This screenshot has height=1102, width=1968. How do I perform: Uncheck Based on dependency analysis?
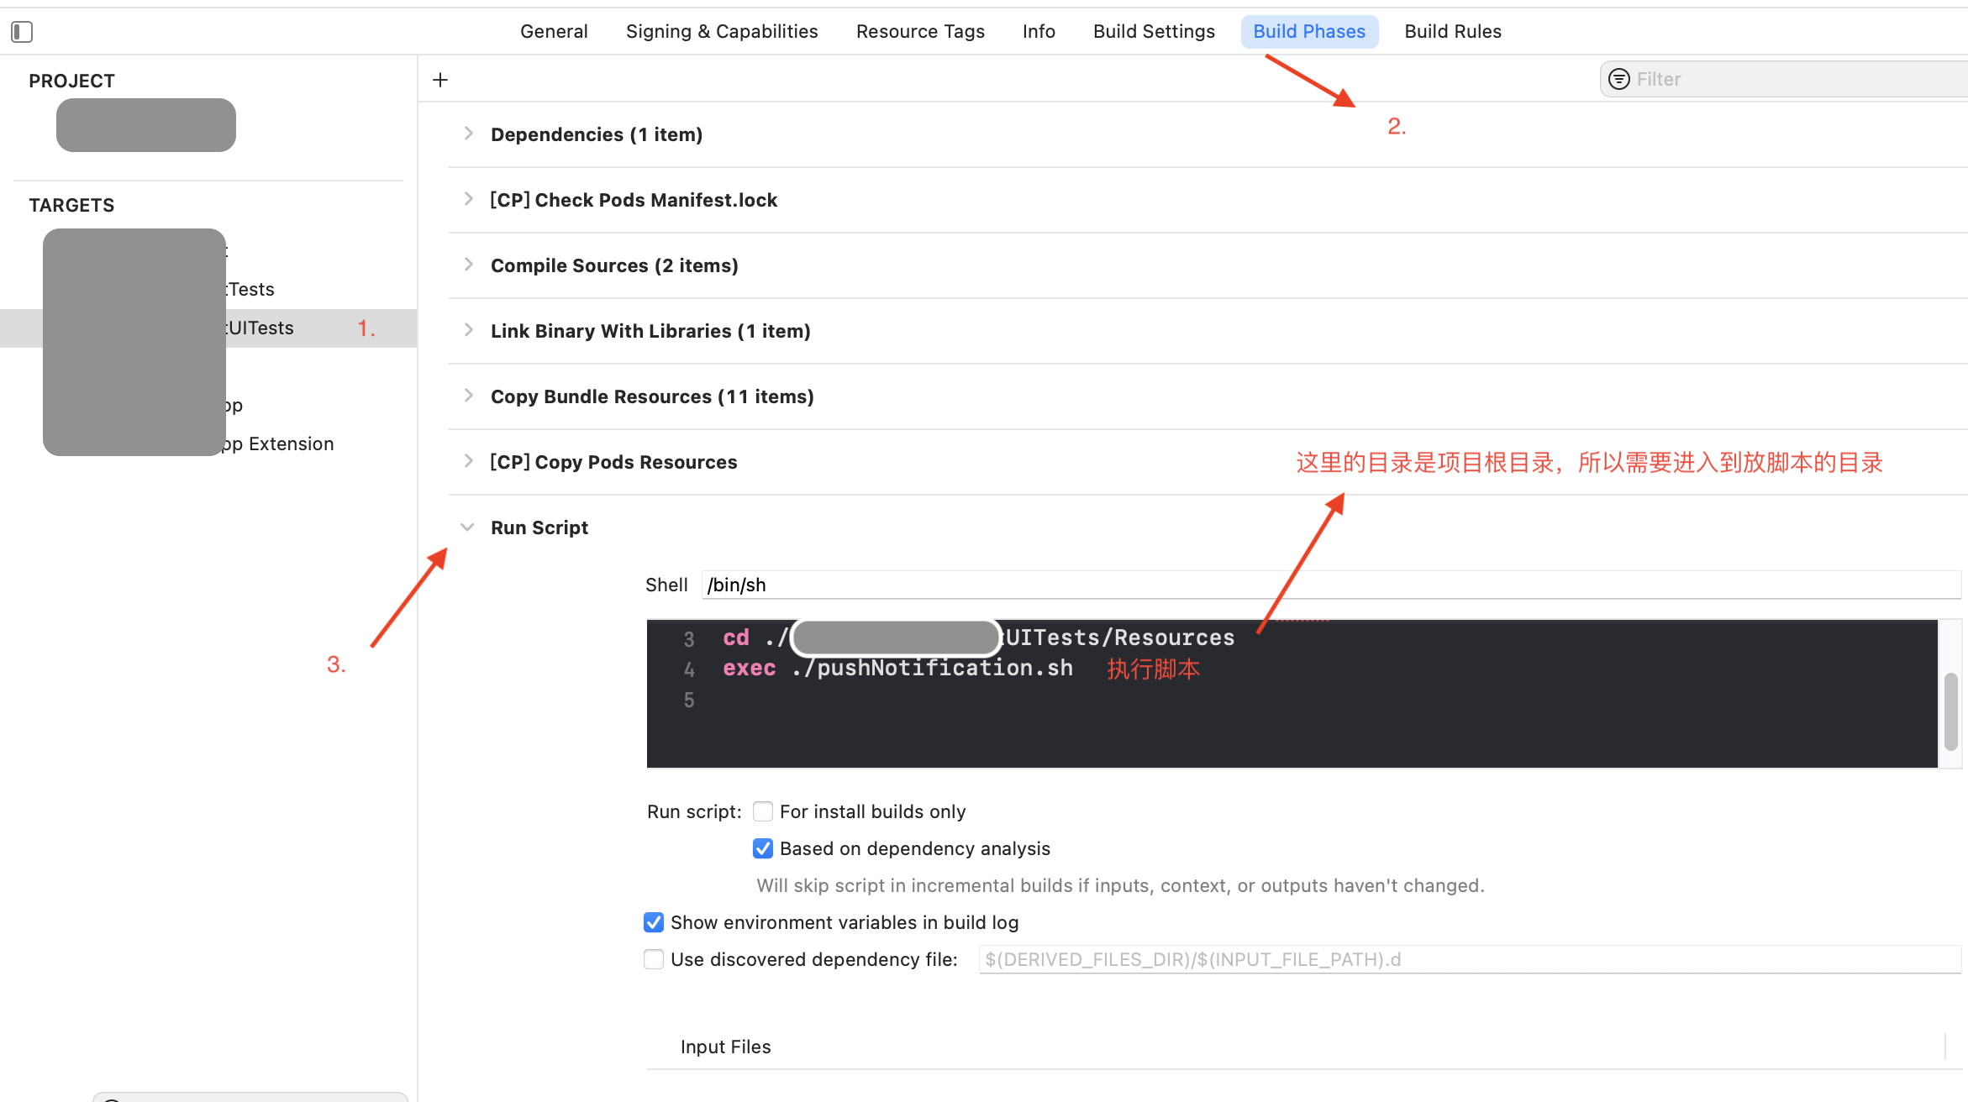pyautogui.click(x=763, y=848)
